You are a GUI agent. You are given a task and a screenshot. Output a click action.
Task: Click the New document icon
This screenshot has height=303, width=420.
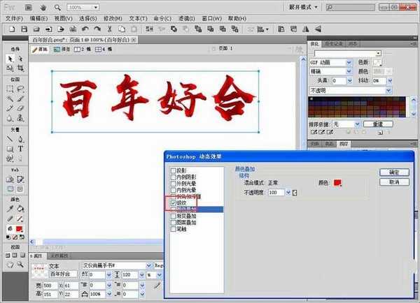11,29
